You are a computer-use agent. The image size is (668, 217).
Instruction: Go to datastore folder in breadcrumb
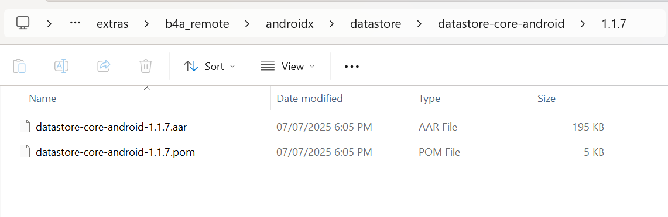pos(375,24)
